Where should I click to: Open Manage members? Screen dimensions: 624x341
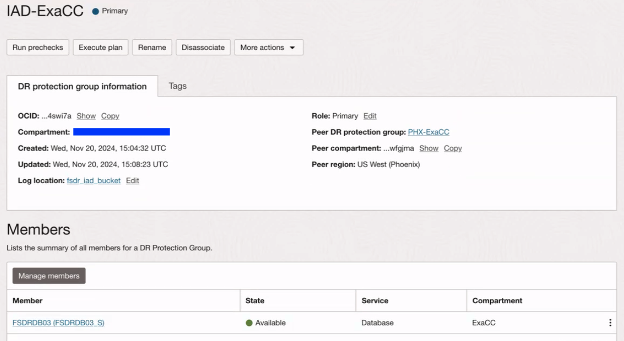pos(49,276)
